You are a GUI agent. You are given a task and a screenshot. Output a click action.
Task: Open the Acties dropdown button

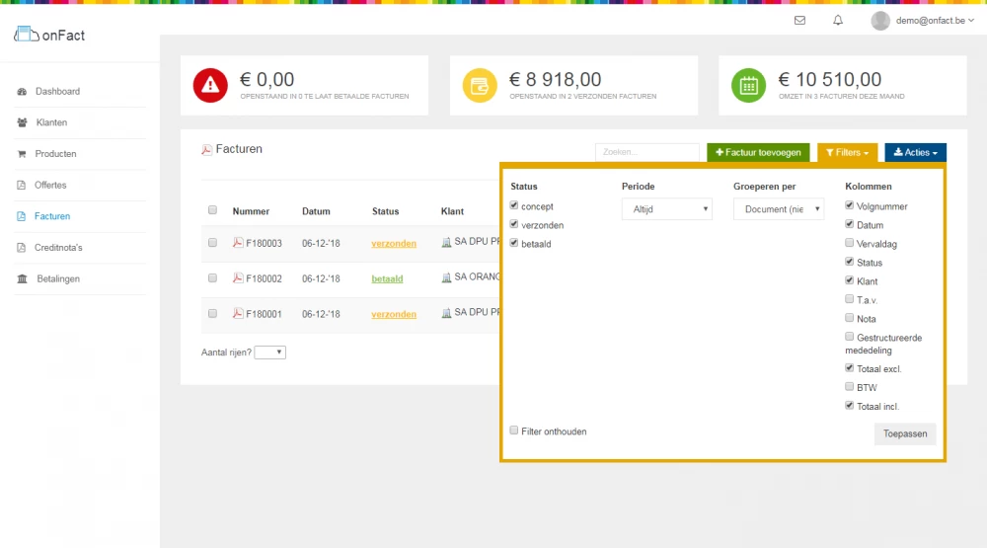point(915,153)
